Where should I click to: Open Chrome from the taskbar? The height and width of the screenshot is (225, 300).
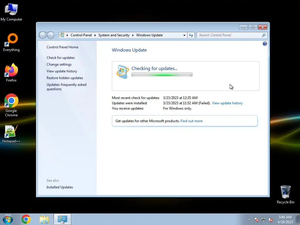(26, 219)
